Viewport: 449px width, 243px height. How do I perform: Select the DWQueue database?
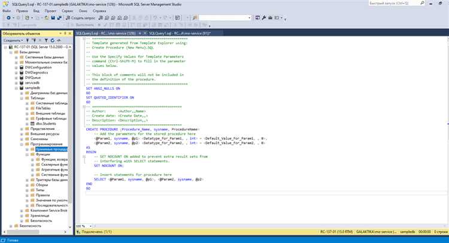click(x=33, y=78)
